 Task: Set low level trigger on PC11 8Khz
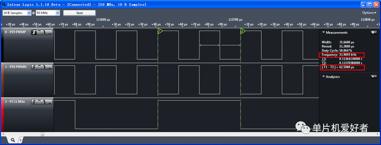pos(50,102)
